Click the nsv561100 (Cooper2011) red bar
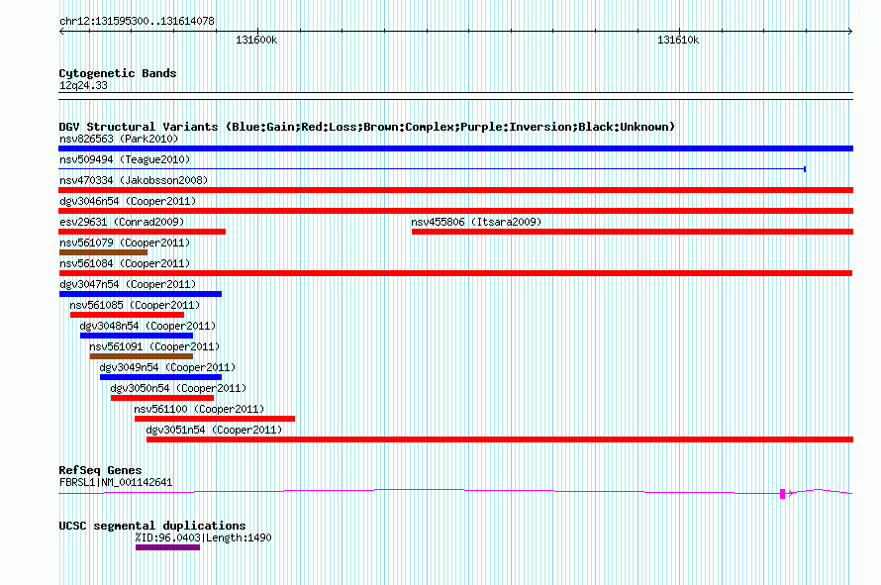 pos(215,419)
